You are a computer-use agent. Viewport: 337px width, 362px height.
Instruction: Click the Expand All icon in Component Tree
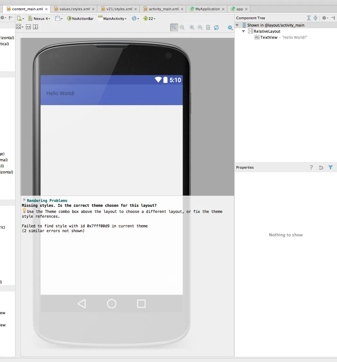pos(308,18)
